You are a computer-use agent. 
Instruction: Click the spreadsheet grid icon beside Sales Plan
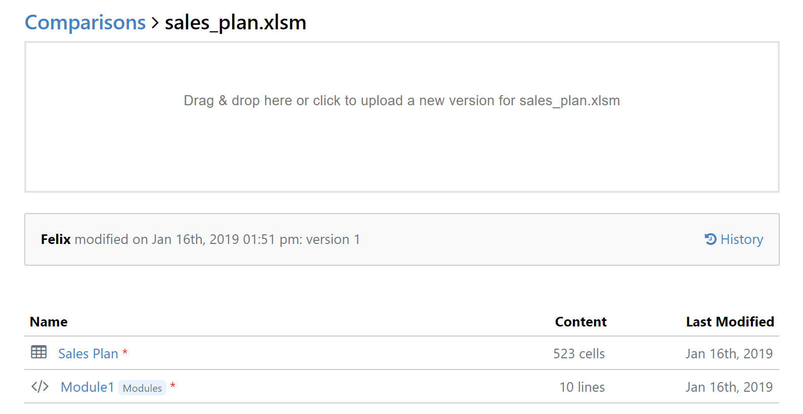[39, 352]
